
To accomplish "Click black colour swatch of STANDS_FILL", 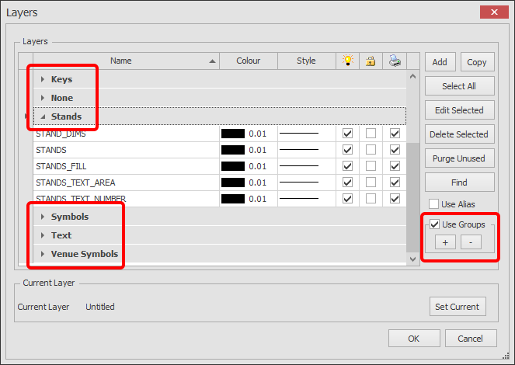I will pos(233,166).
